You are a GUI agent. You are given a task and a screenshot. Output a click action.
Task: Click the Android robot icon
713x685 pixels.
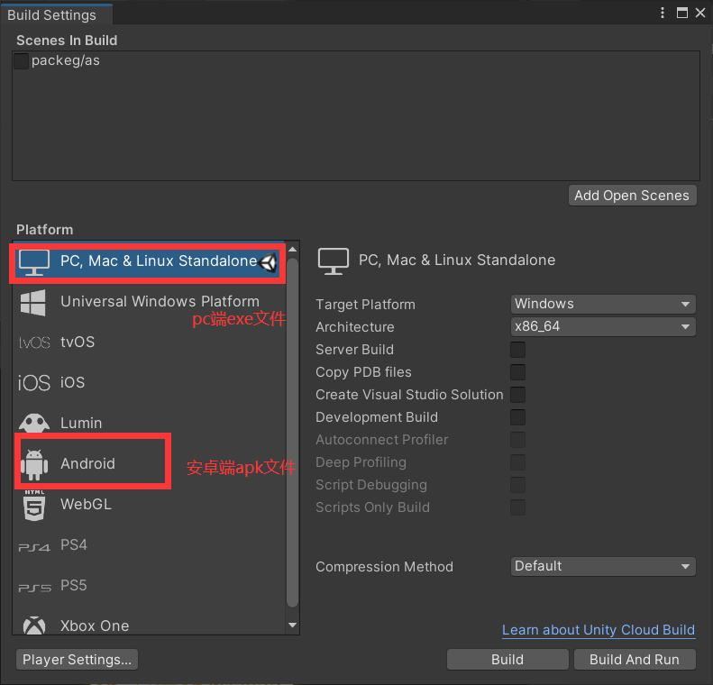point(34,464)
